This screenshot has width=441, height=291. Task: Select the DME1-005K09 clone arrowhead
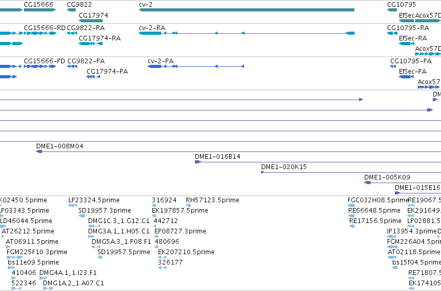pos(367,183)
